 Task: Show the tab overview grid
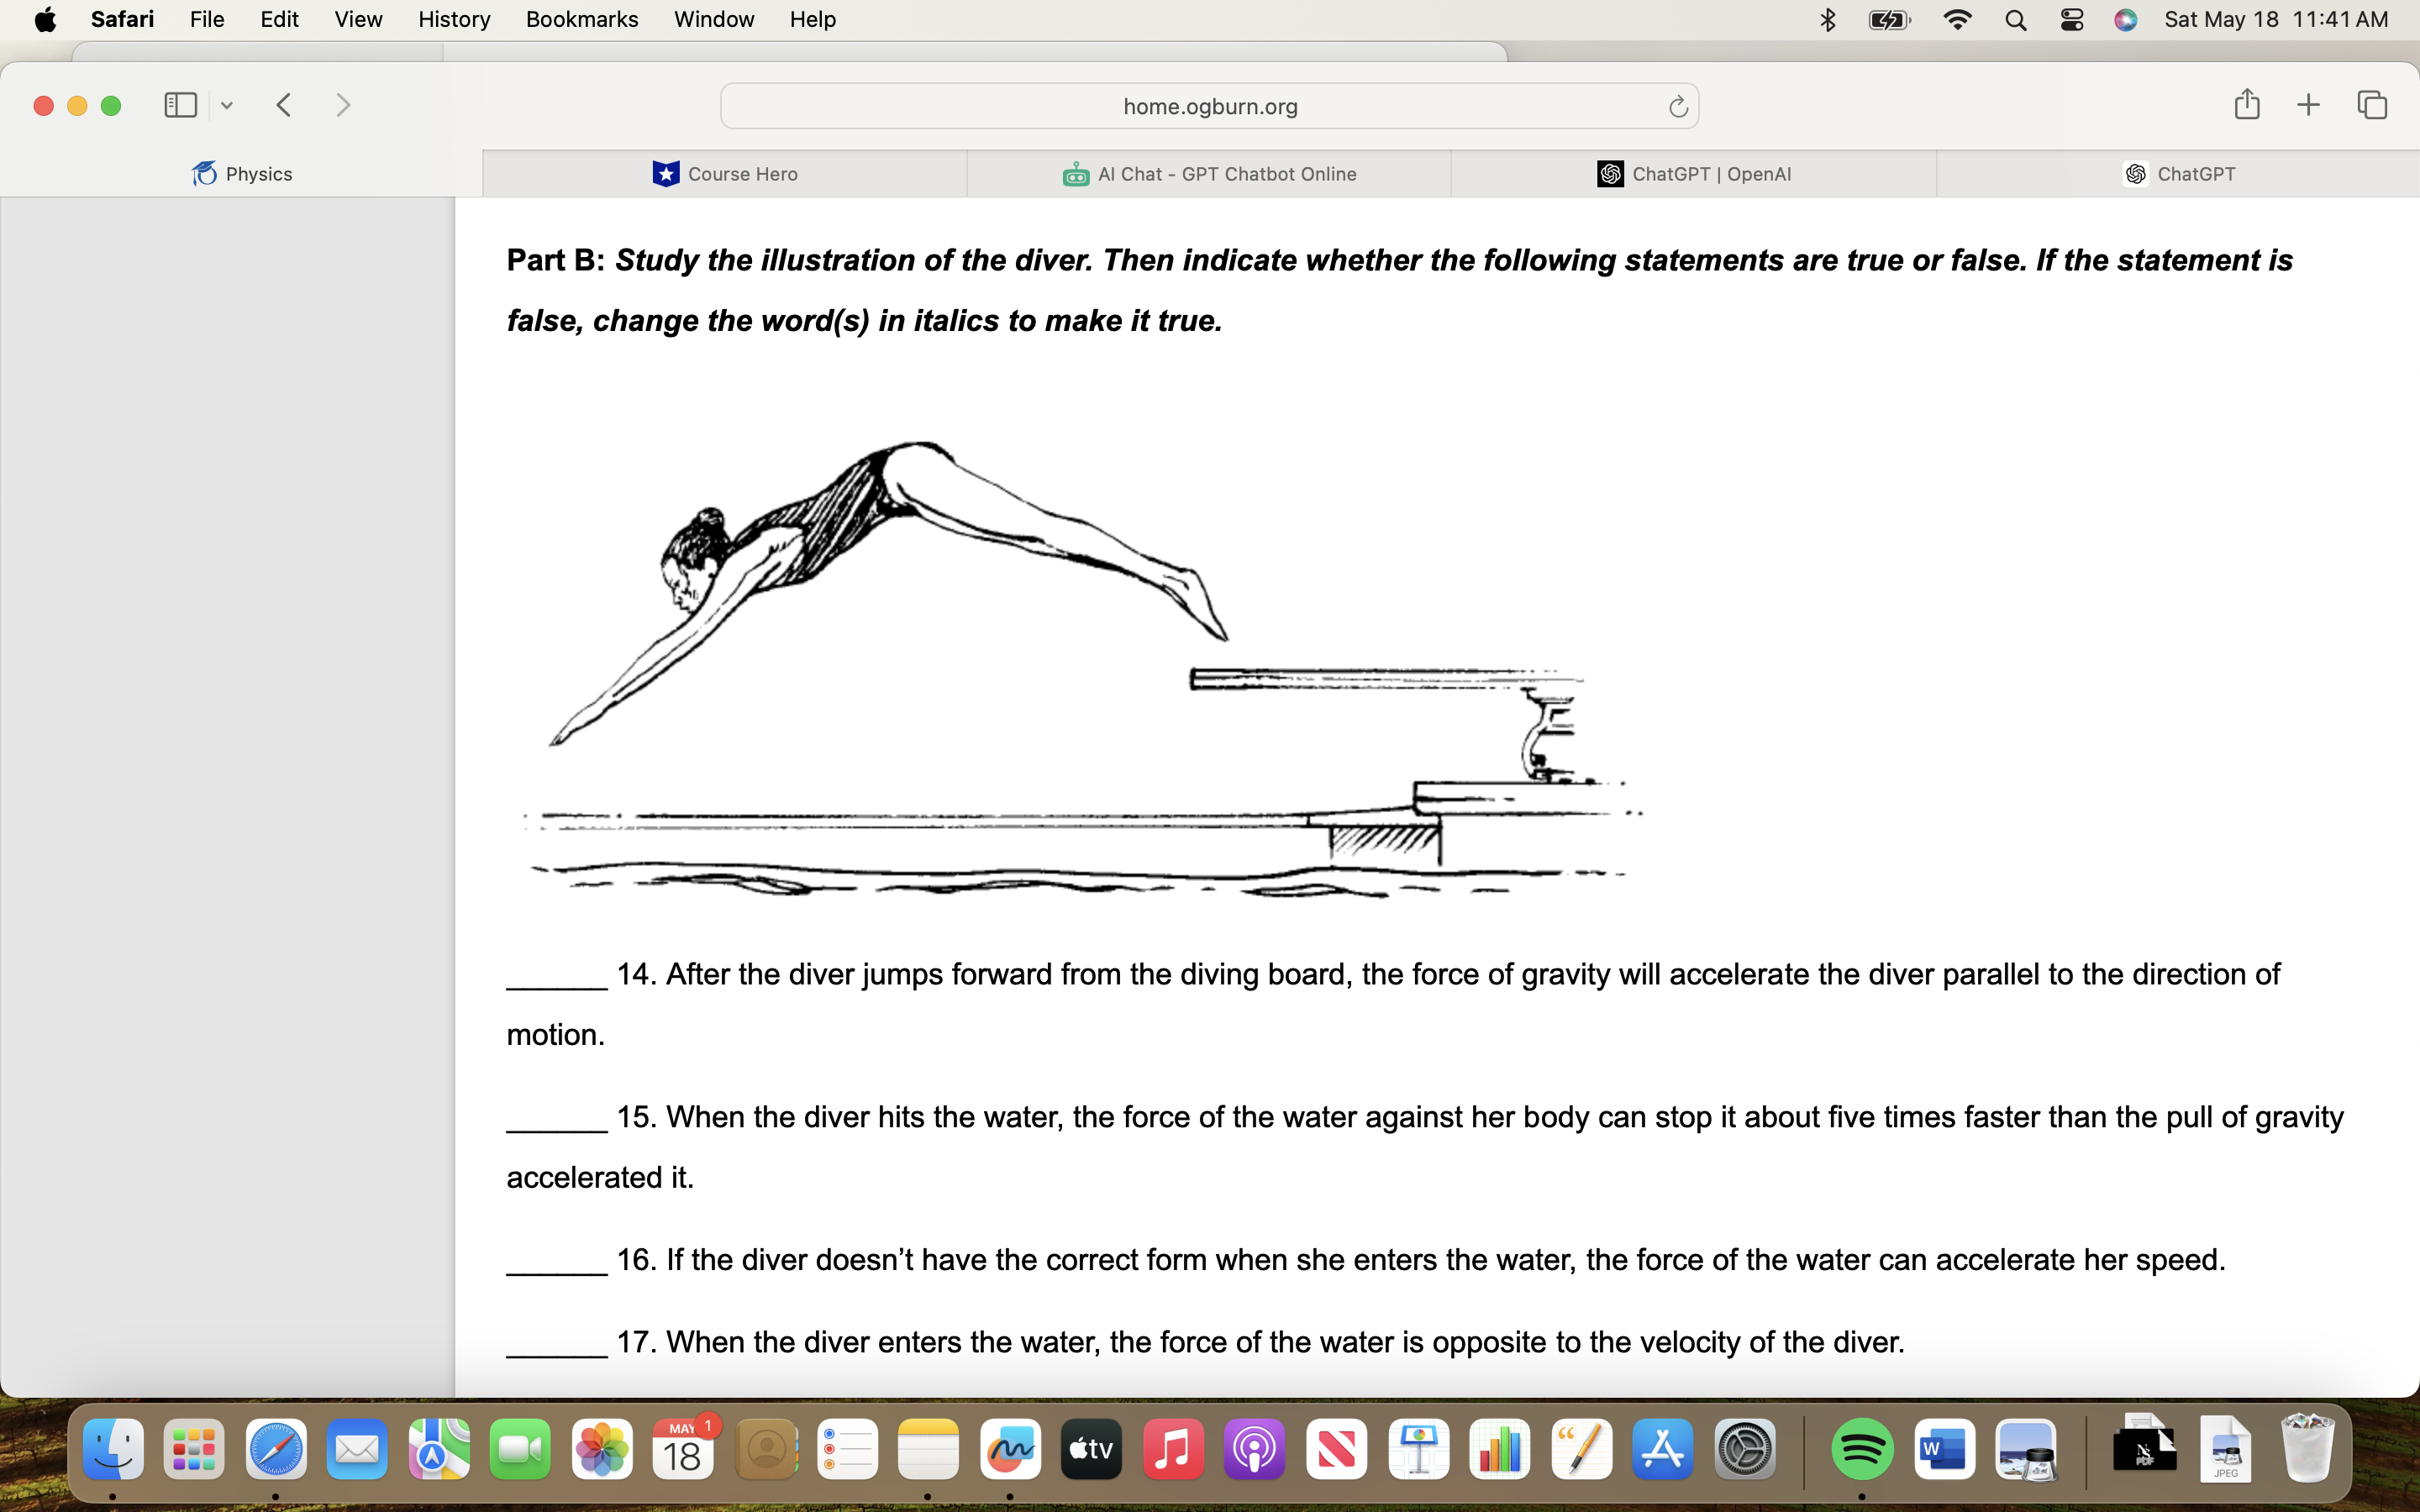pos(2372,104)
